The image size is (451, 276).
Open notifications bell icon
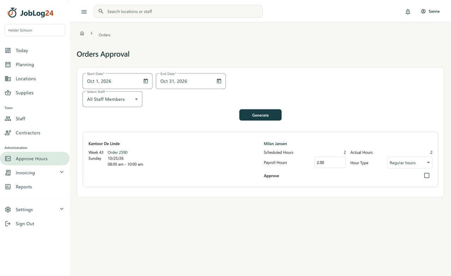408,12
